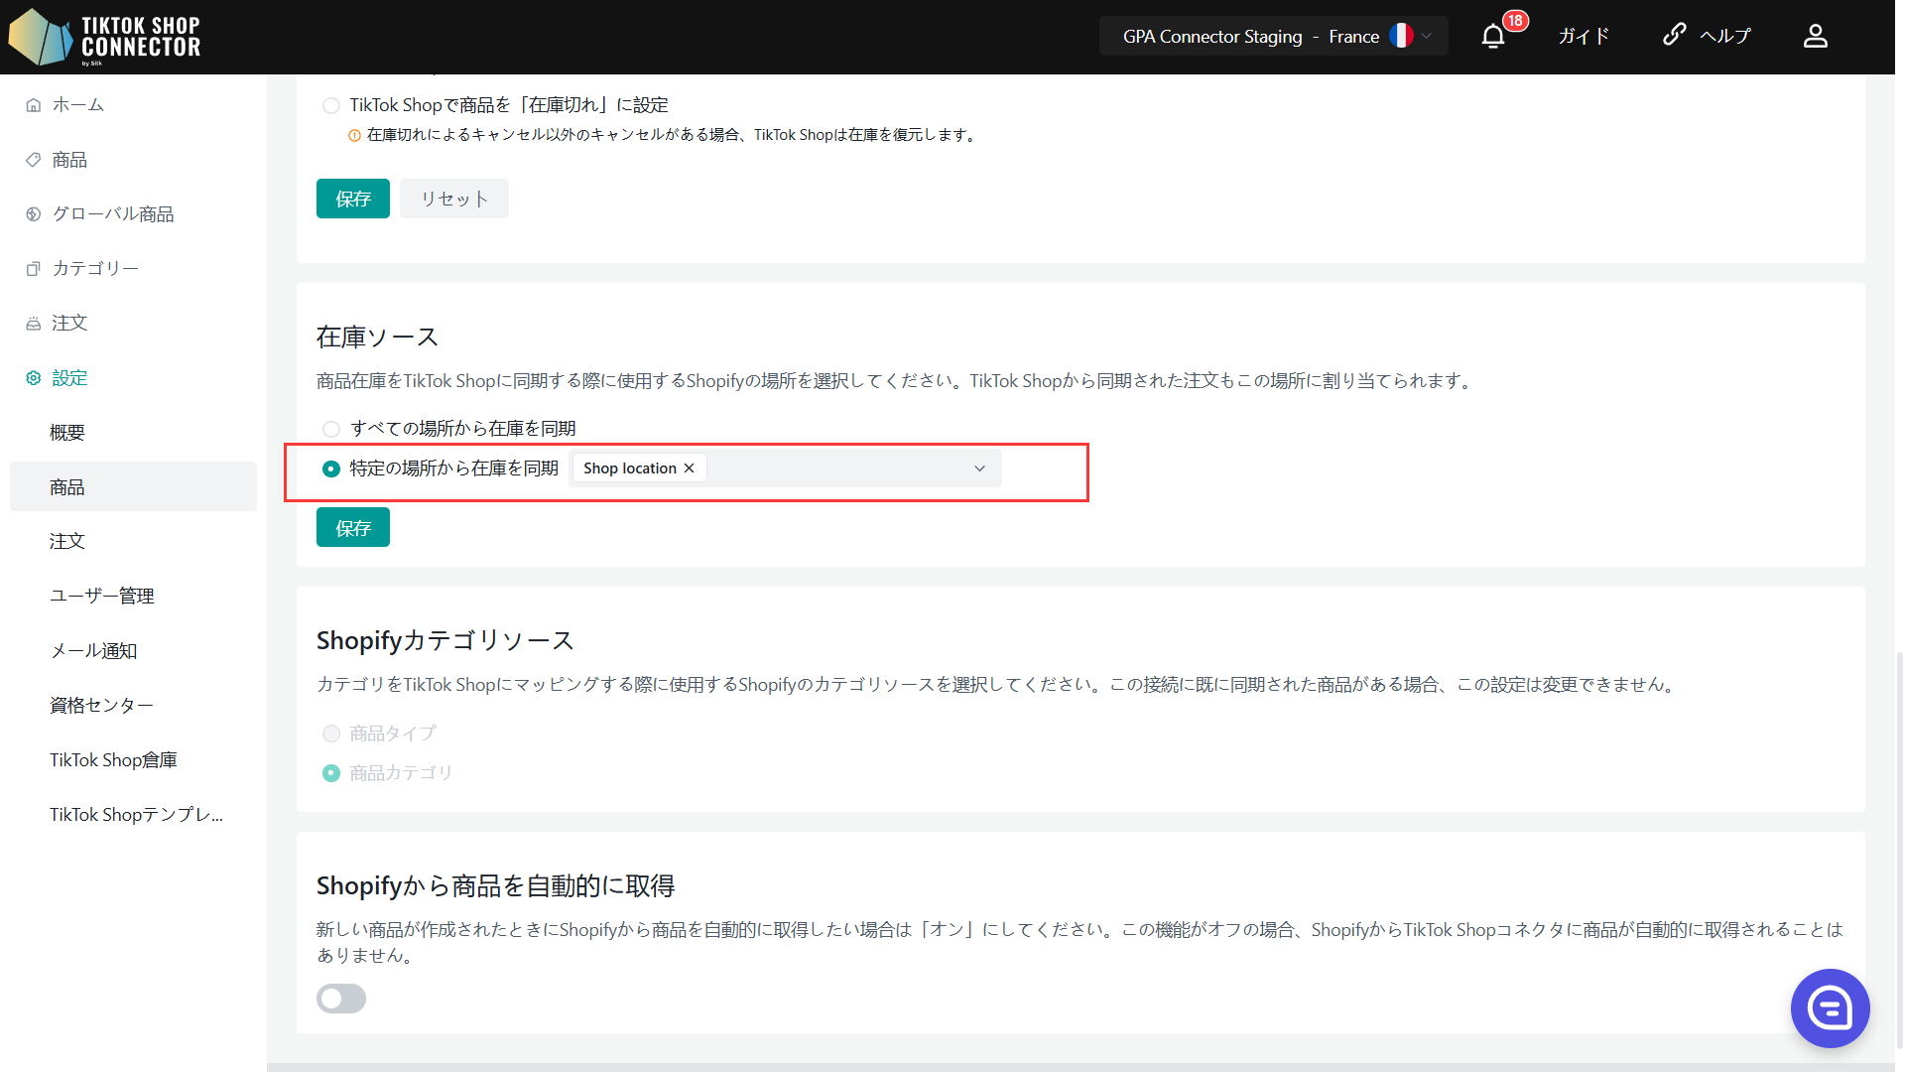
Task: Click the Shopifyカテゴリソース heading
Action: 445,641
